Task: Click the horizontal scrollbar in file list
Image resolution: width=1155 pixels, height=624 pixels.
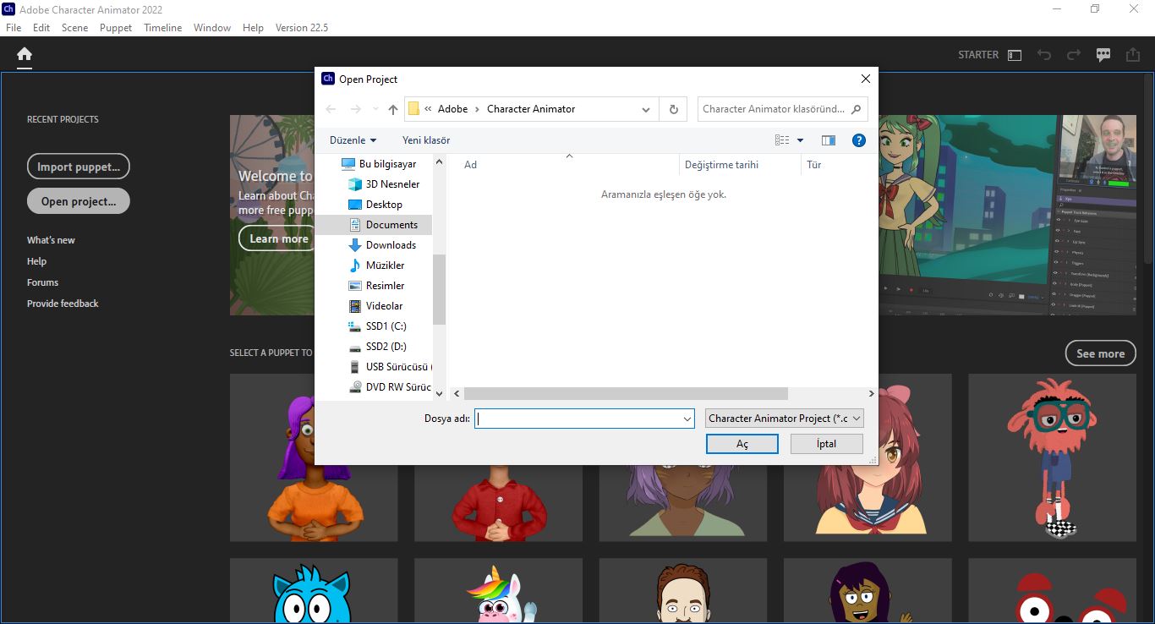Action: (x=626, y=394)
